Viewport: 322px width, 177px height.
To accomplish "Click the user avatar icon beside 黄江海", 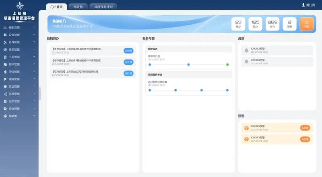I will coord(303,5).
